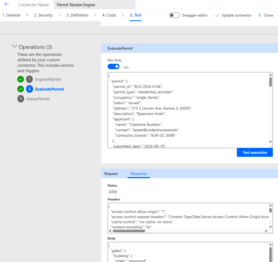Click the "cache-control" header line
278x262 pixels.
coord(142,222)
